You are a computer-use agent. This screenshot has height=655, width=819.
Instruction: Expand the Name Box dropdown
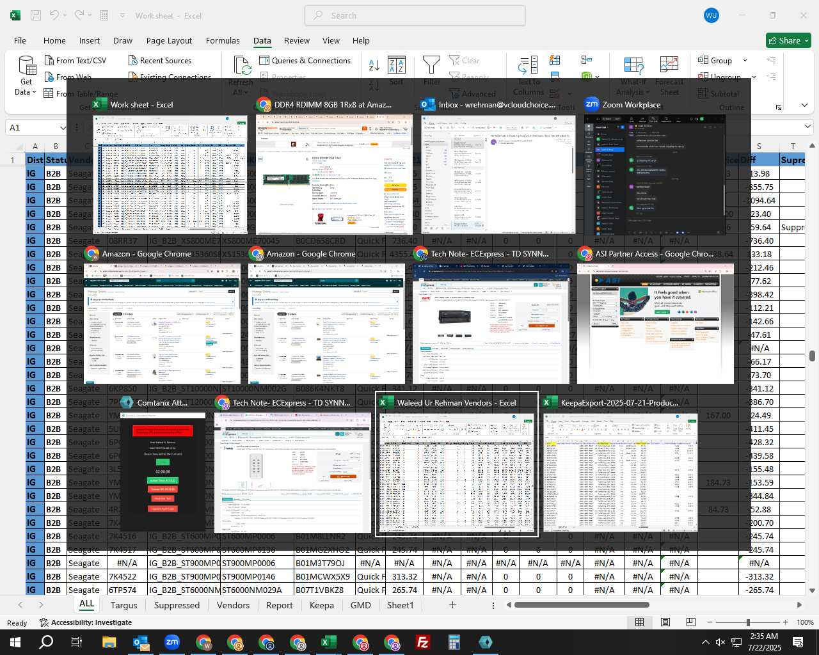point(62,128)
